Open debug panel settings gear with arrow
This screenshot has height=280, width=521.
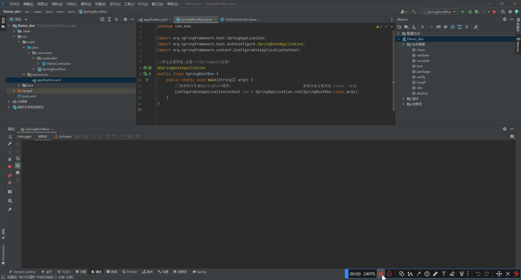(10, 201)
